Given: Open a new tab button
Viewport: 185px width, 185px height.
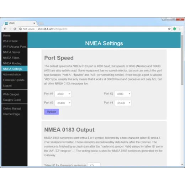Looking at the screenshot, I should [x=41, y=23].
